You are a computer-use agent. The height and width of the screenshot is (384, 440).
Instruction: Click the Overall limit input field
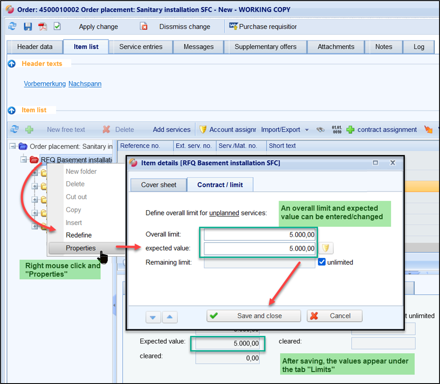(x=260, y=234)
